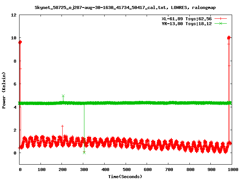Click the x-axis tick label 1000
The image size is (240, 180).
tap(232, 169)
